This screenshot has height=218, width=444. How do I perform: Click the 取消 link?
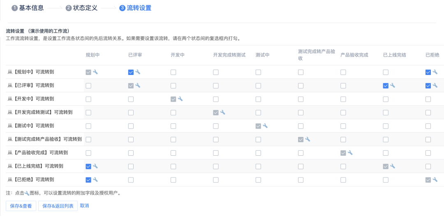[84, 206]
